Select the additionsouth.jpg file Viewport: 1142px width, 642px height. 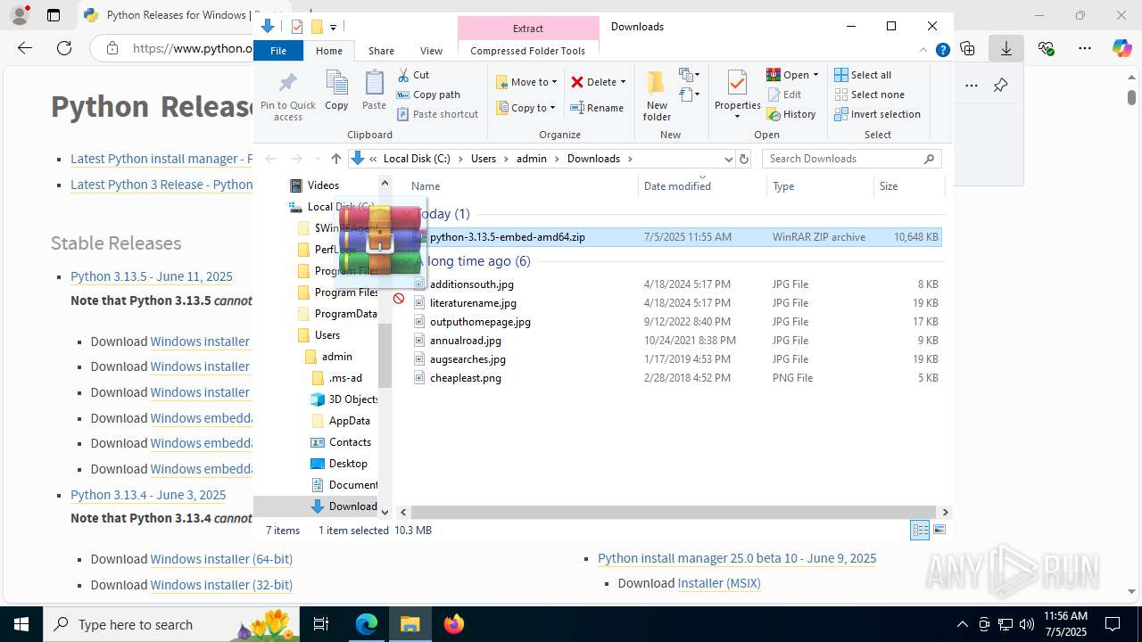[471, 284]
